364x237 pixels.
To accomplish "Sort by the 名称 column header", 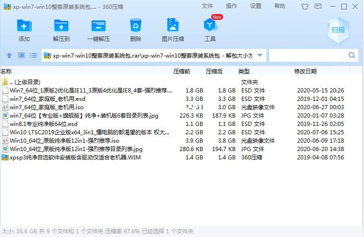I will click(x=6, y=71).
